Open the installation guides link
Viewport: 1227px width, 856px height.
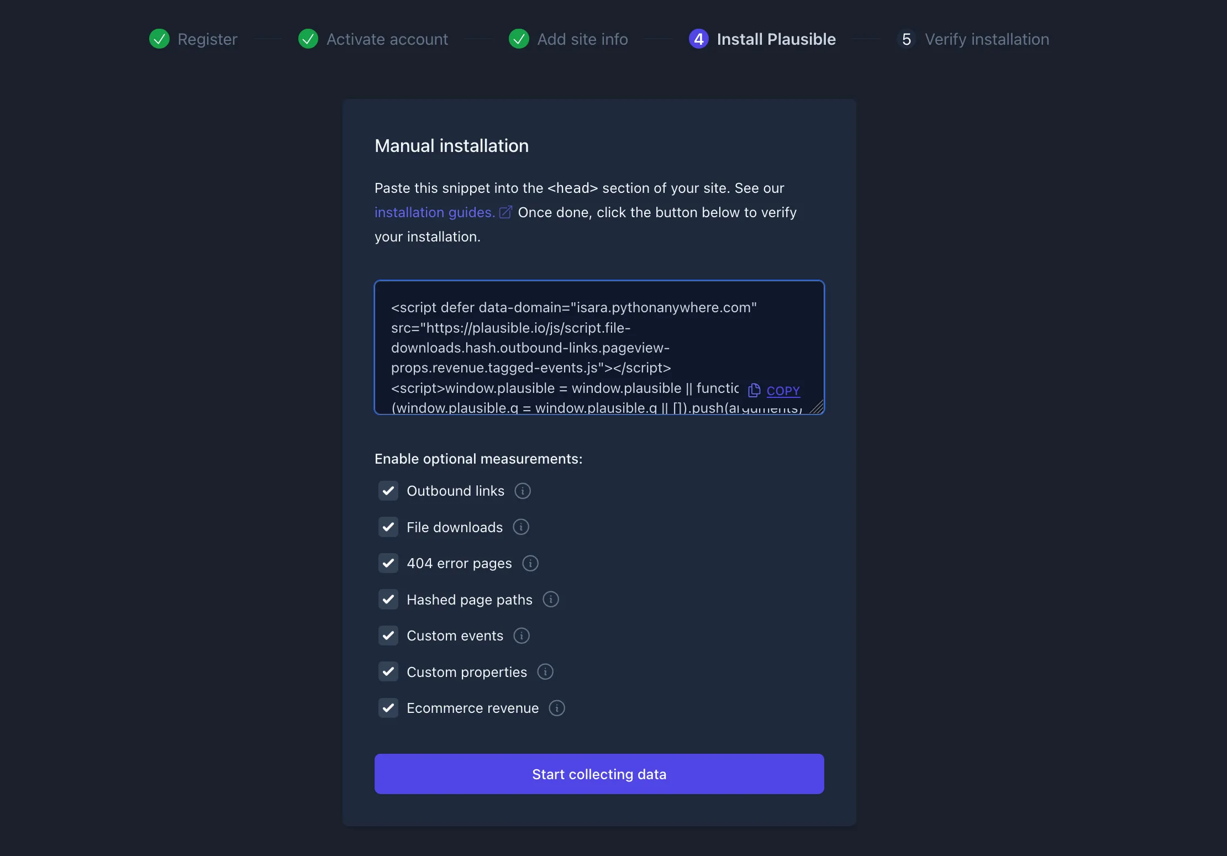(434, 212)
